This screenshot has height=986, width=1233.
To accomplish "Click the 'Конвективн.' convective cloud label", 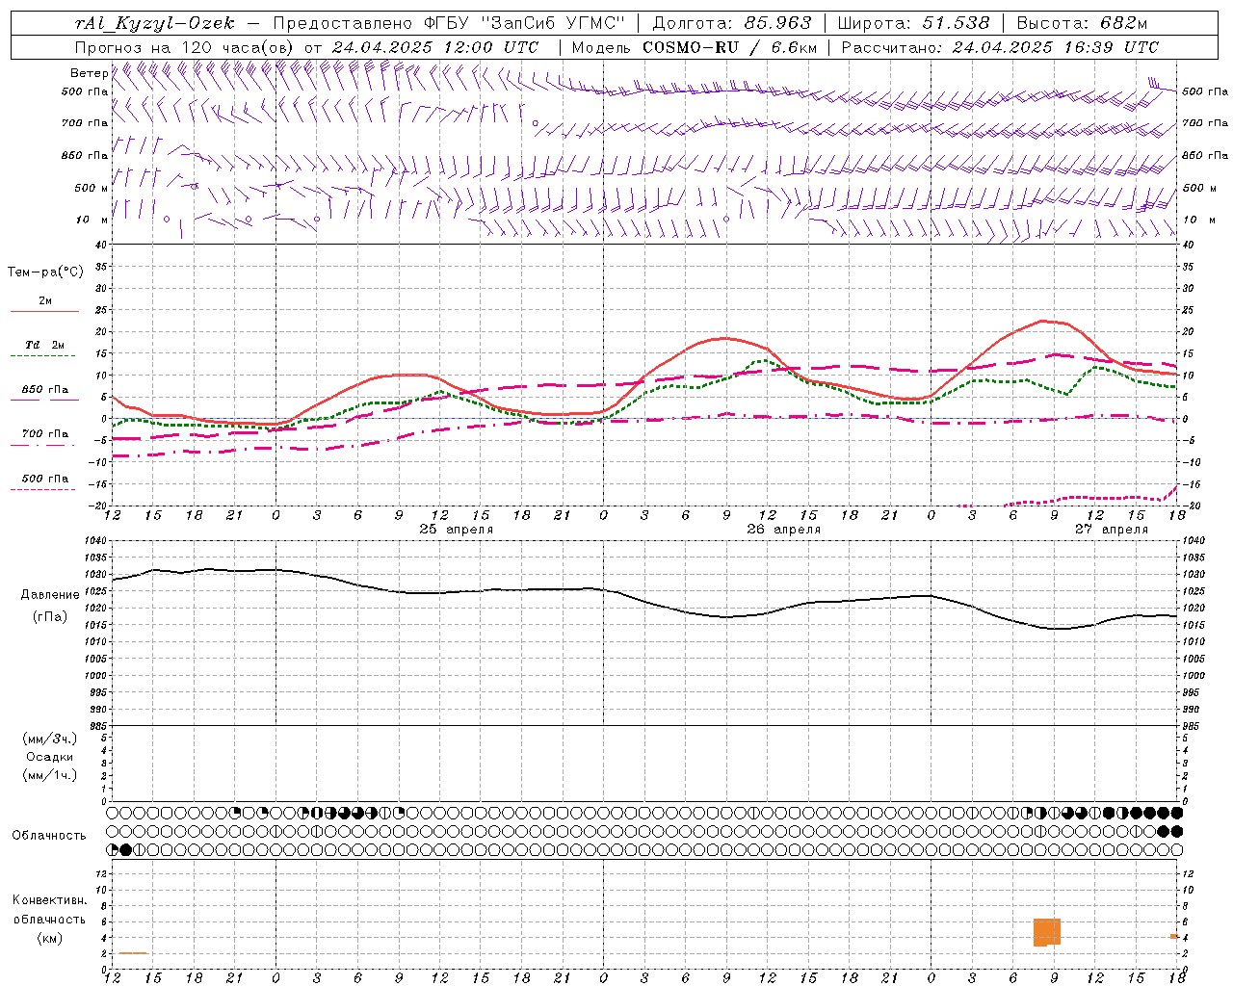I will [50, 900].
